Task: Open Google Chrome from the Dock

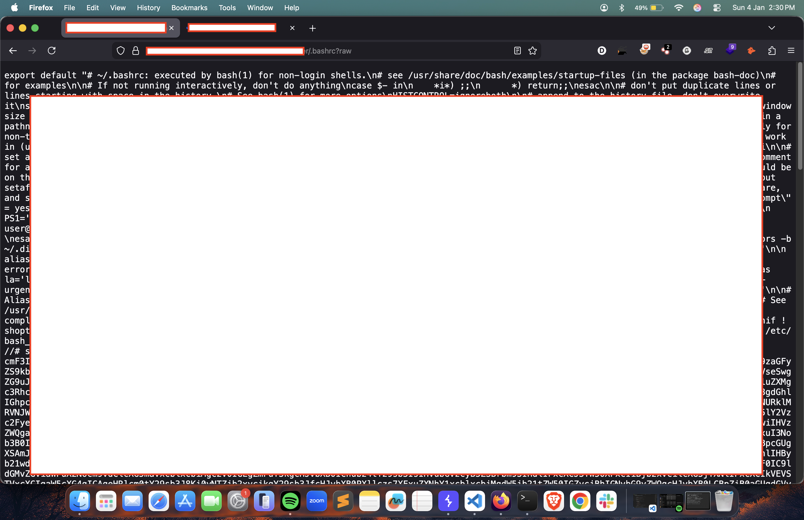Action: (580, 501)
